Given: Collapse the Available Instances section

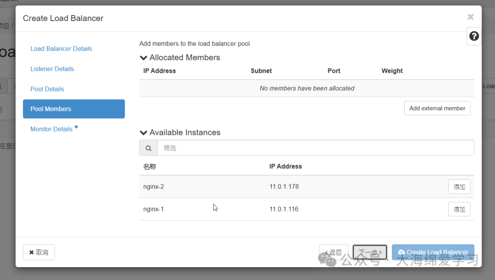Looking at the screenshot, I should [x=143, y=132].
